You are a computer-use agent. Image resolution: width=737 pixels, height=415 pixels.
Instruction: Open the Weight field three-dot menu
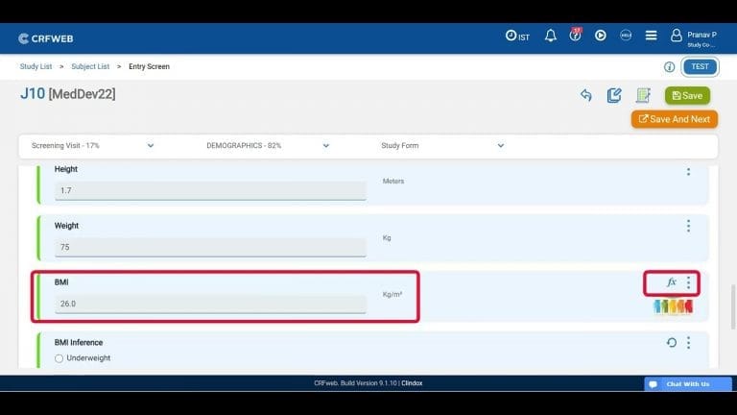(x=688, y=226)
